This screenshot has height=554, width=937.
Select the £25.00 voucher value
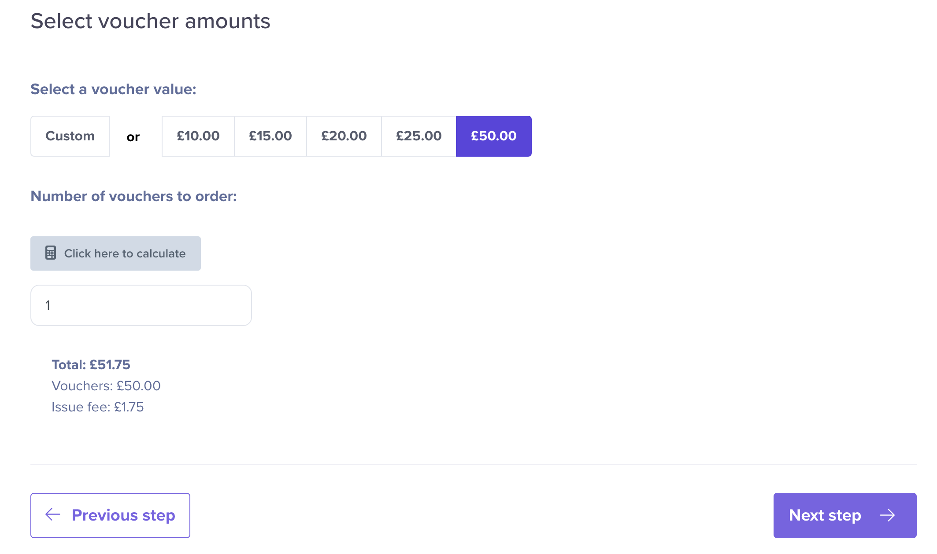click(x=419, y=136)
